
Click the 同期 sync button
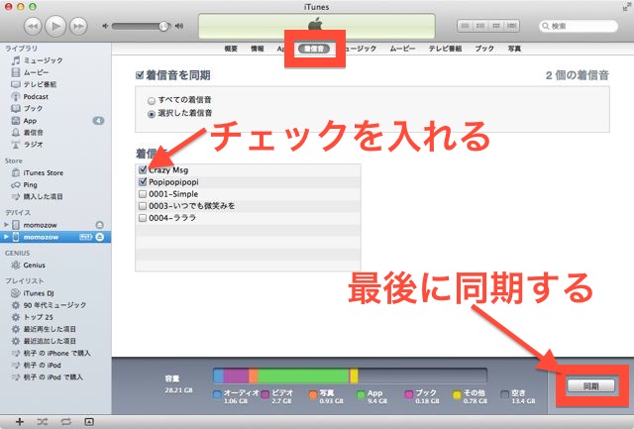click(590, 386)
